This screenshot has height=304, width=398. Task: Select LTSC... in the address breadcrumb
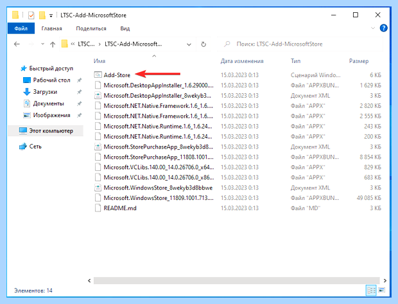[86, 44]
